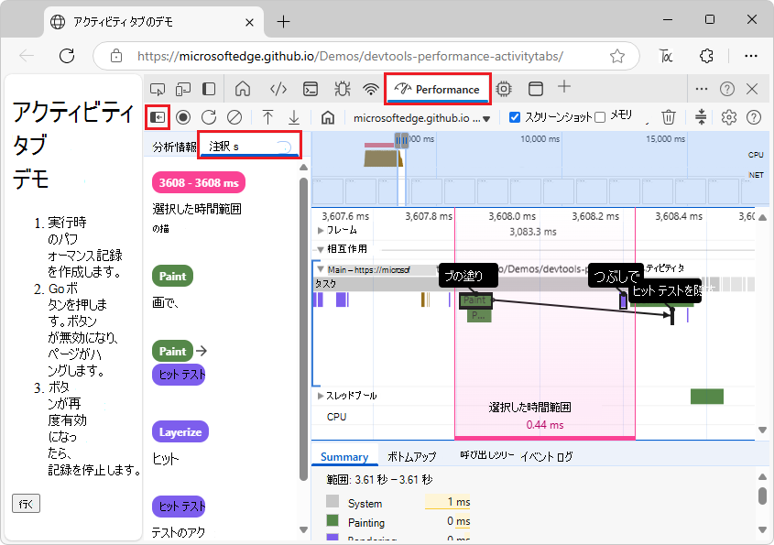Select the inspect element tool

pyautogui.click(x=157, y=89)
